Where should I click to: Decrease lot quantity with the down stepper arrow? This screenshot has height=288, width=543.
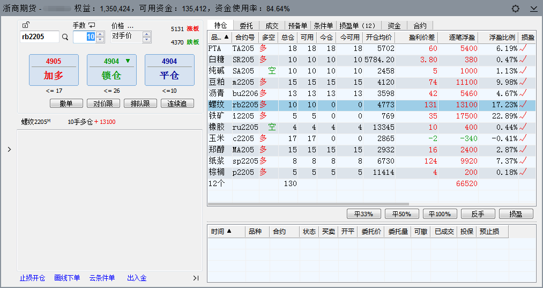[100, 40]
